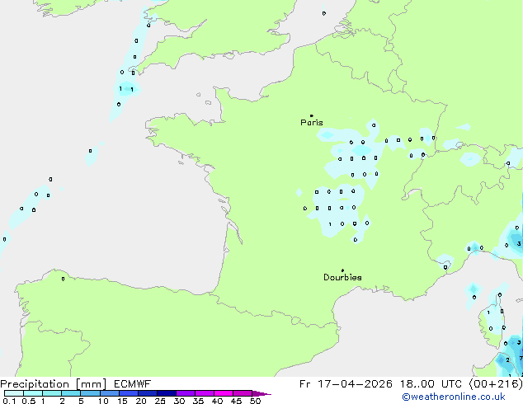Select the 10–15 mm blue legend swatch
Viewport: 523px width, 404px height.
[x=109, y=393]
